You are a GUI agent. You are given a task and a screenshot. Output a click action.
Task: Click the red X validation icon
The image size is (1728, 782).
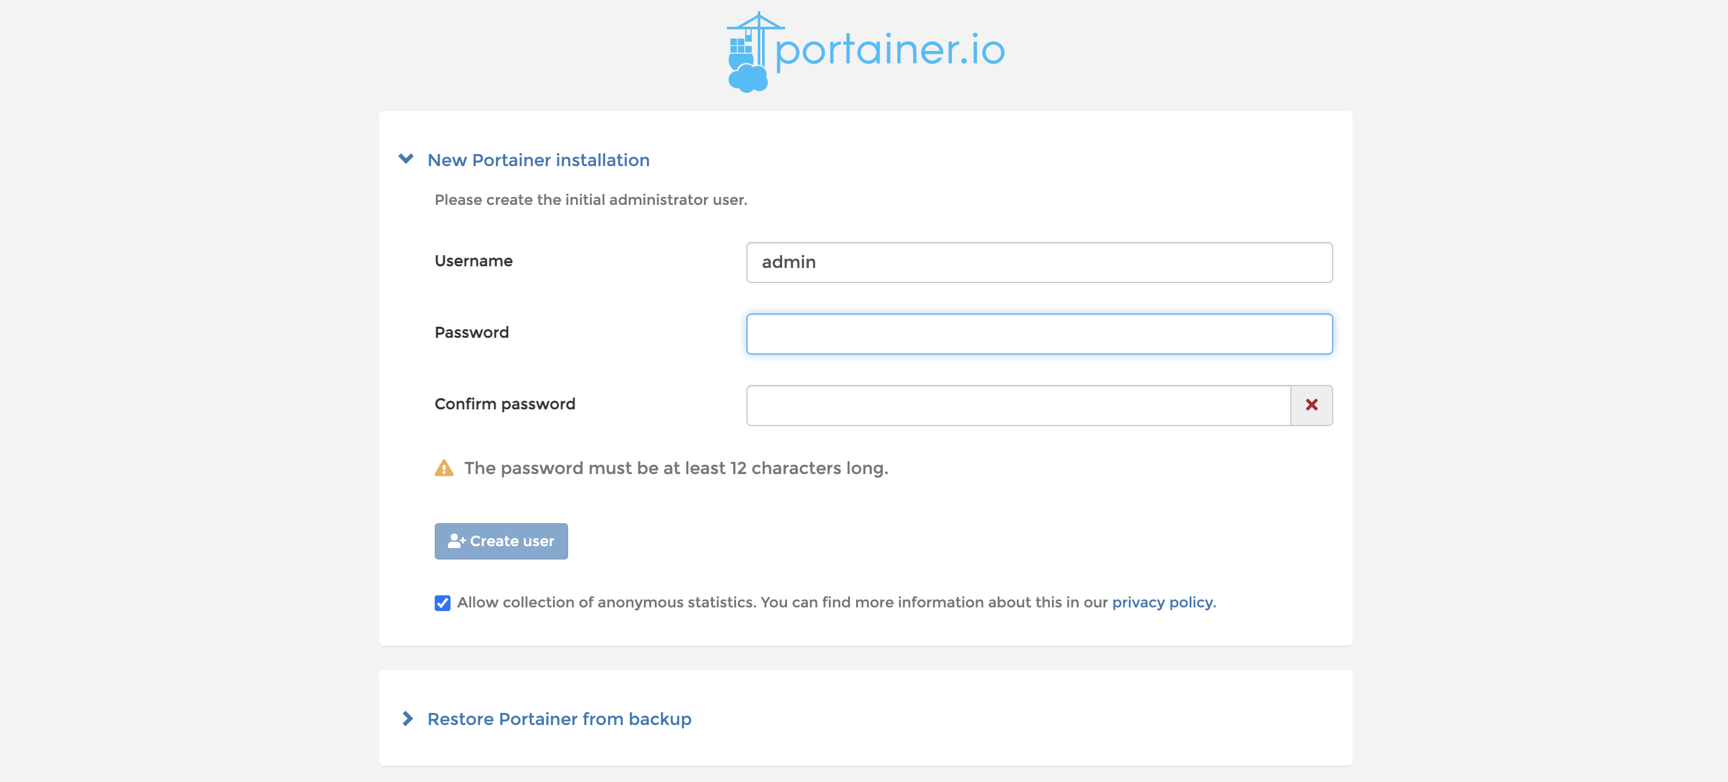pyautogui.click(x=1311, y=405)
